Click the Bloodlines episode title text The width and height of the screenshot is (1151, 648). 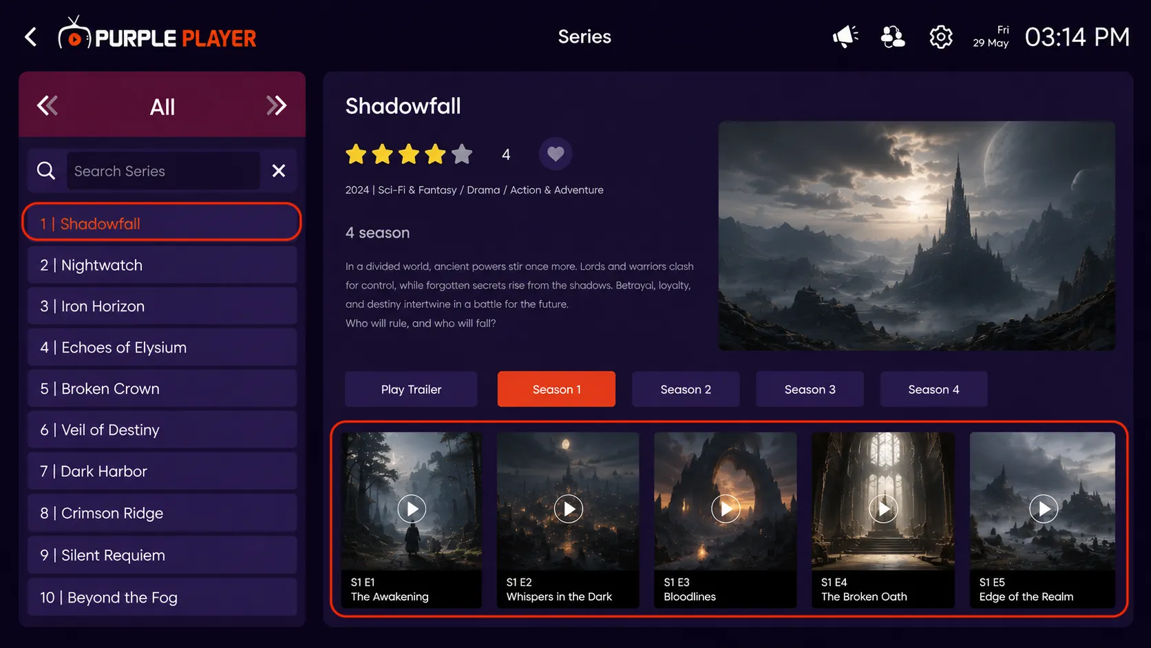(690, 596)
